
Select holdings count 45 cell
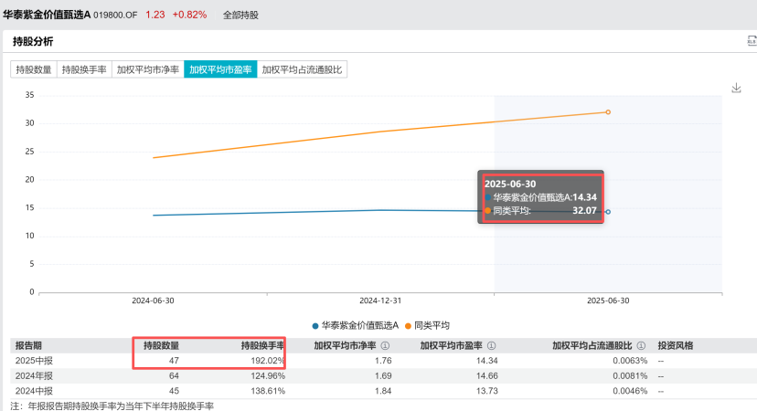[174, 391]
